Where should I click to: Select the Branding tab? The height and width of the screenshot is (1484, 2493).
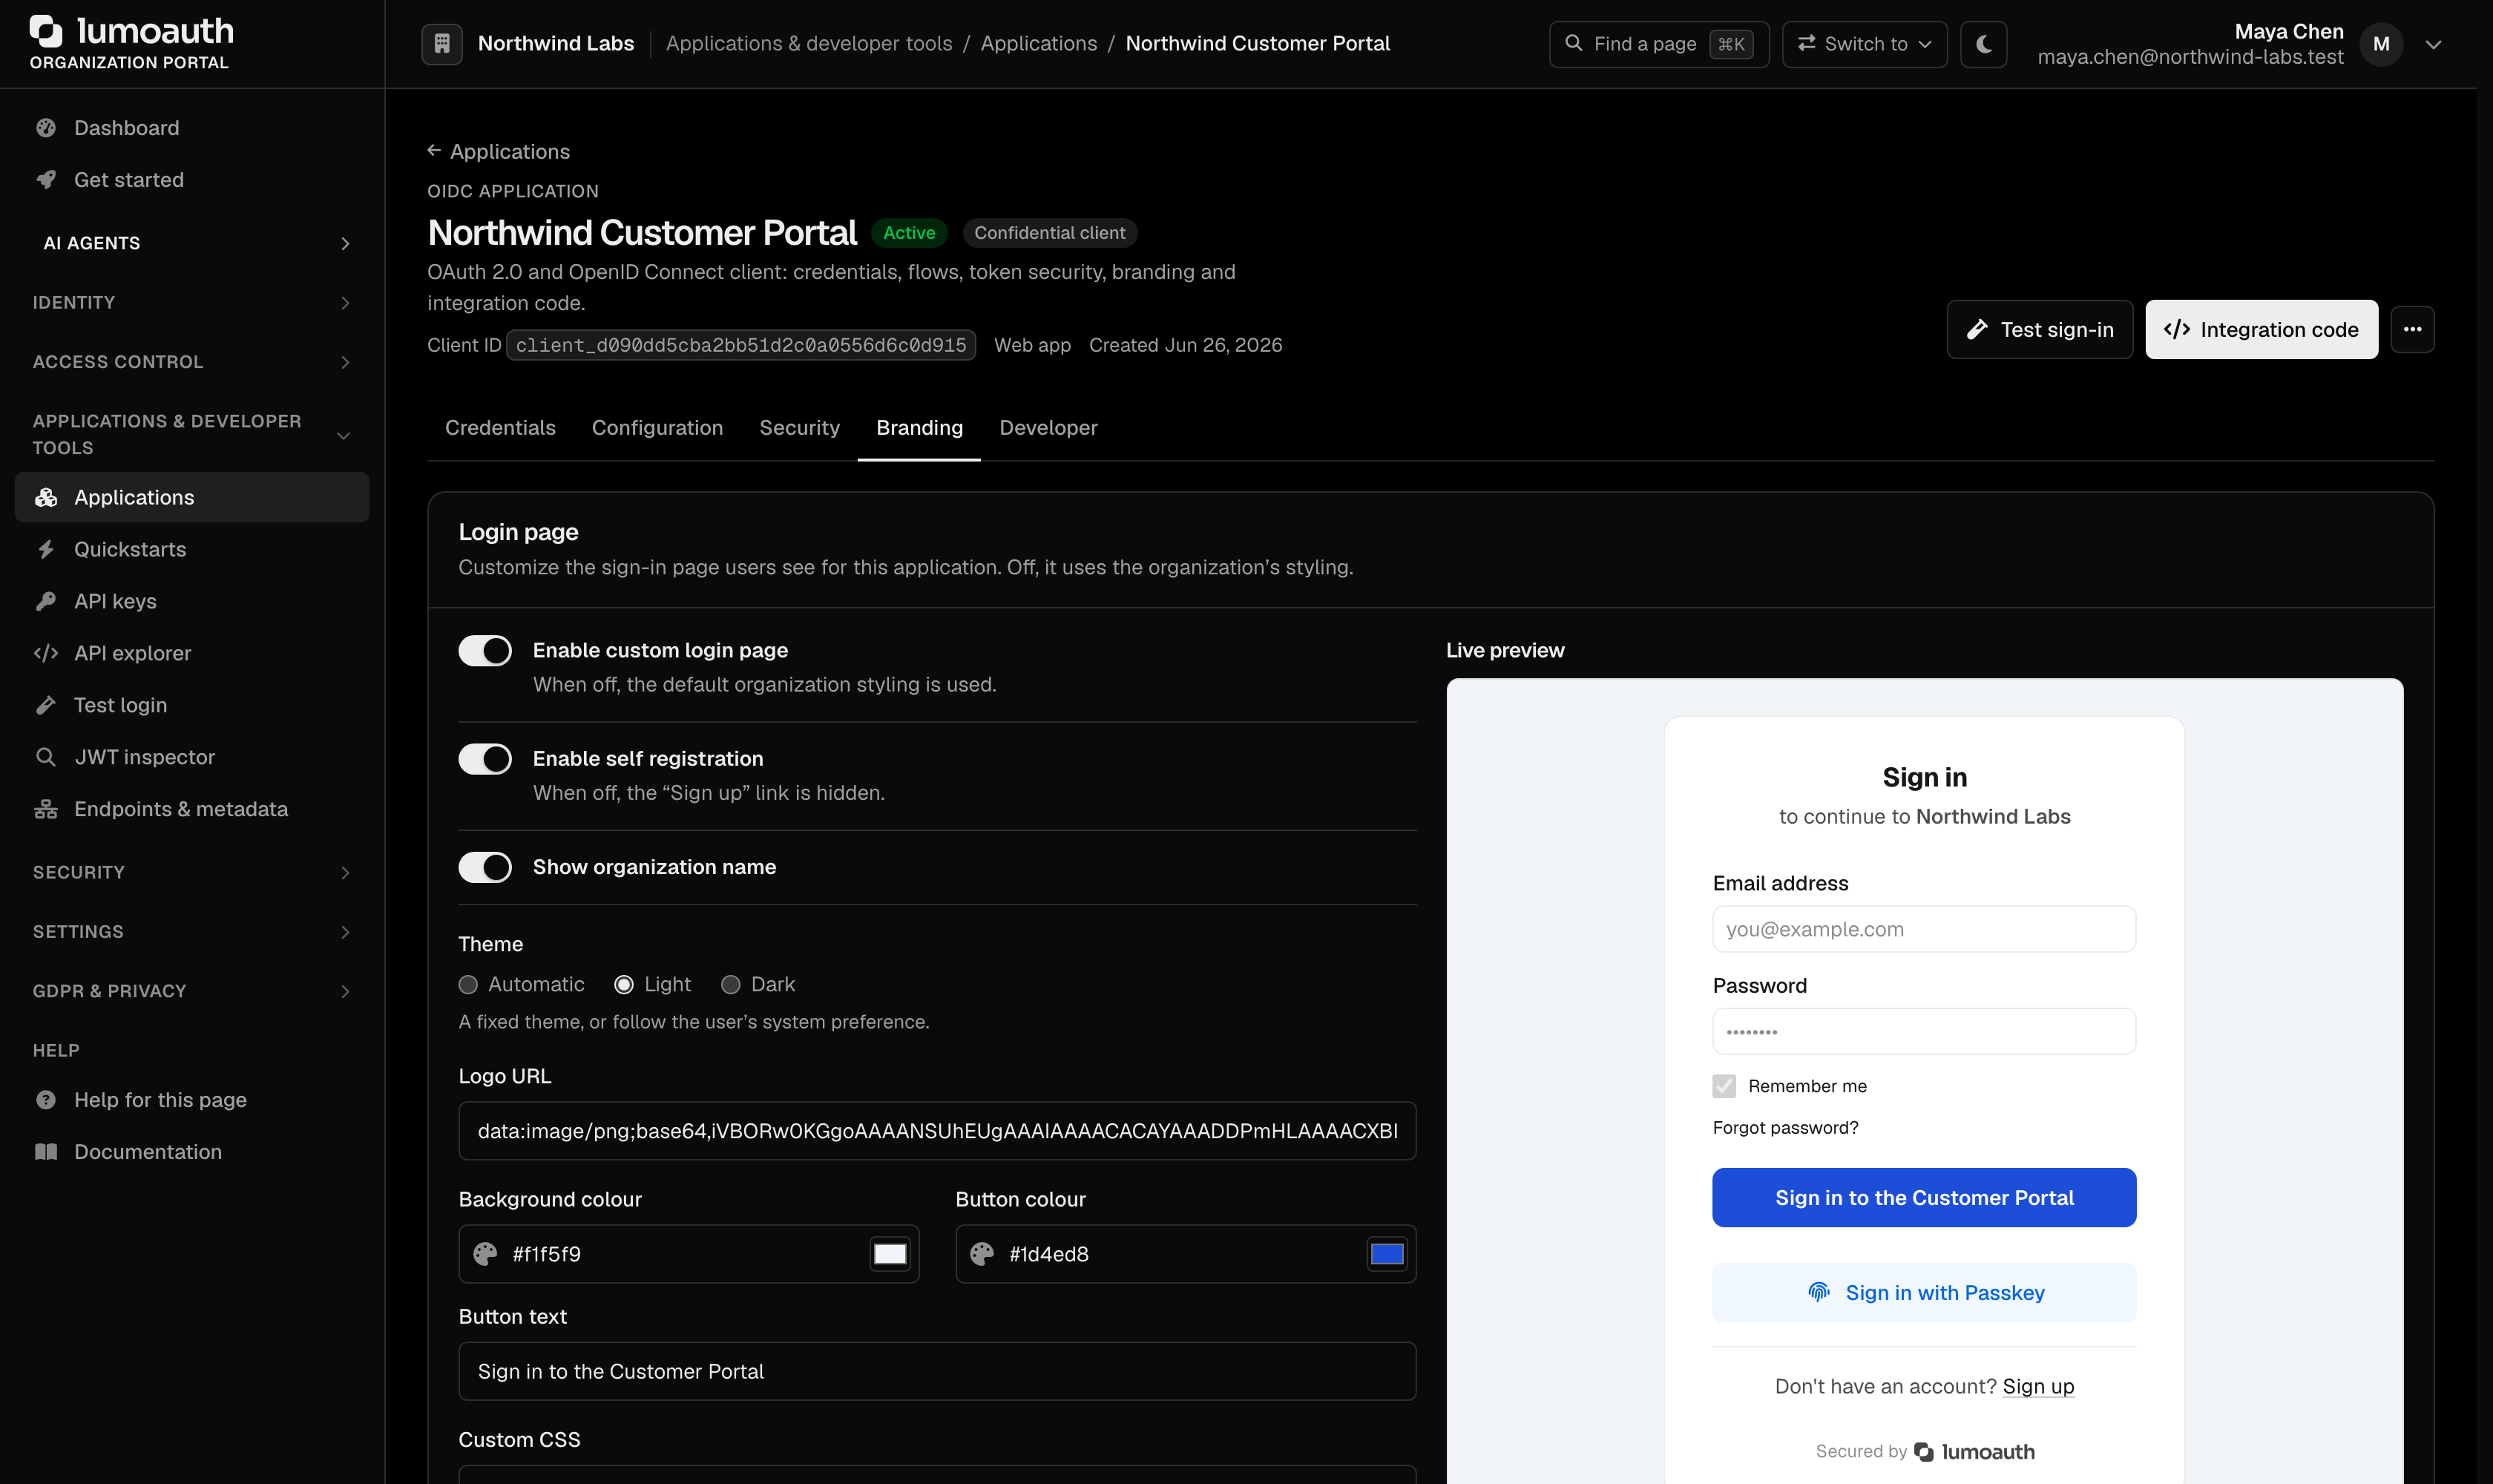919,428
